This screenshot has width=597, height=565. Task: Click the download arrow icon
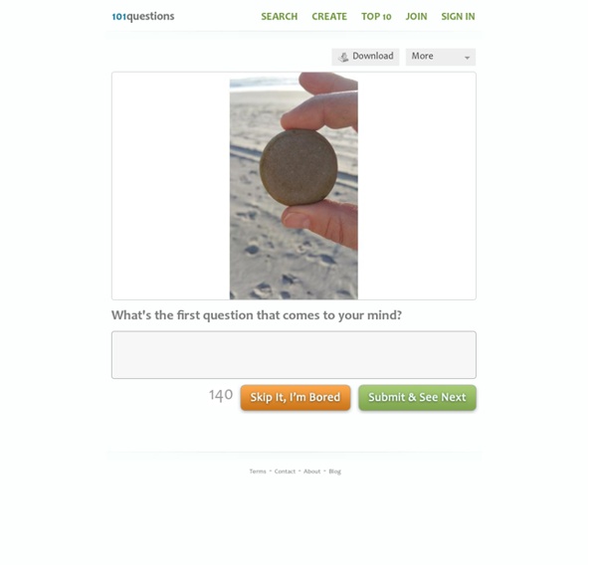tap(343, 57)
